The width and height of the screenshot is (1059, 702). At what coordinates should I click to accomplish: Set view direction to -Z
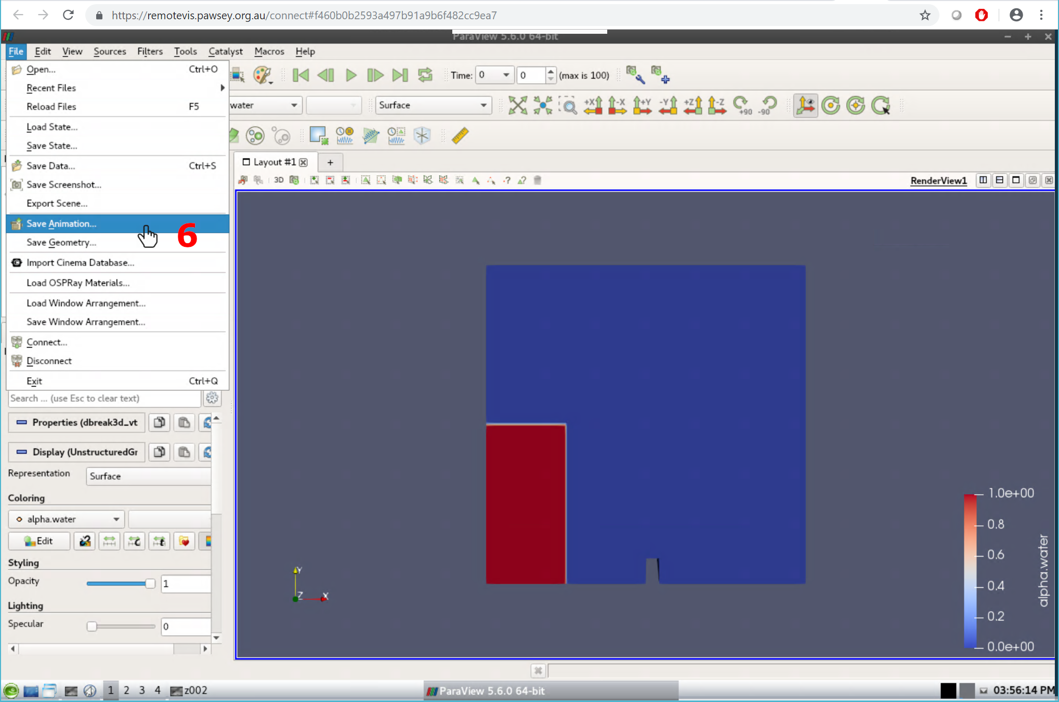coord(717,105)
